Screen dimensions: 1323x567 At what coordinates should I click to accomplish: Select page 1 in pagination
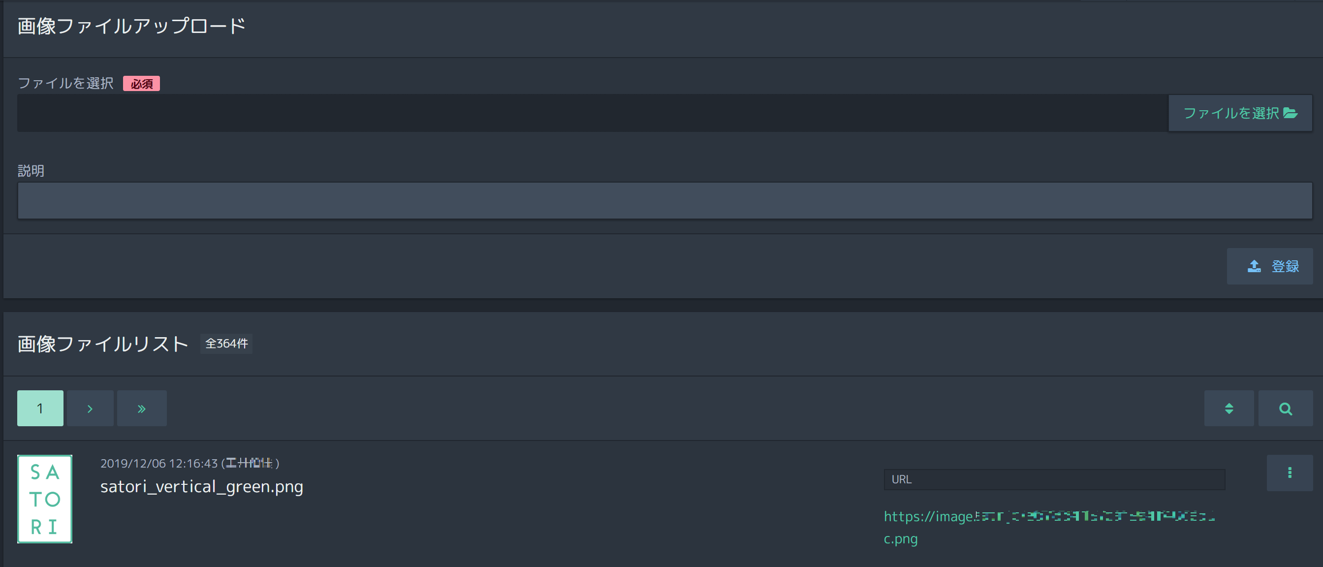point(40,409)
